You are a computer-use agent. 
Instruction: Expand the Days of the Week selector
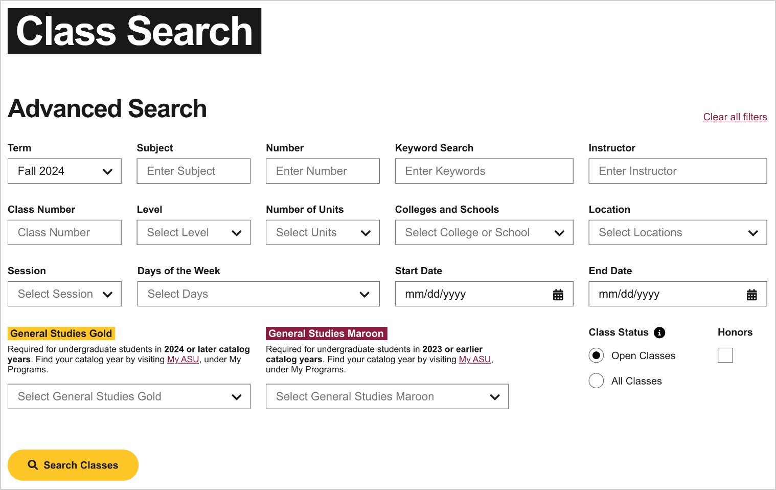point(258,294)
